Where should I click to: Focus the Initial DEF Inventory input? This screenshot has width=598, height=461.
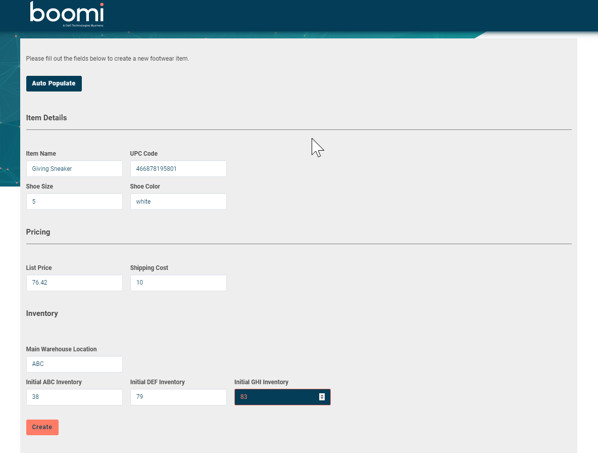[178, 397]
